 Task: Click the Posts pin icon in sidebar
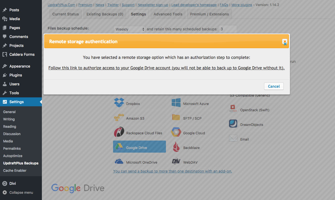(x=5, y=10)
